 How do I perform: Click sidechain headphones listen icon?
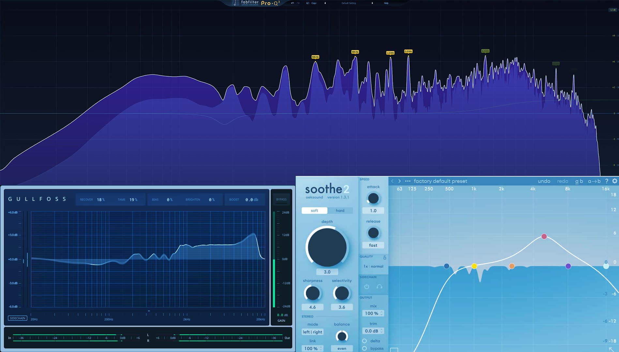[379, 286]
